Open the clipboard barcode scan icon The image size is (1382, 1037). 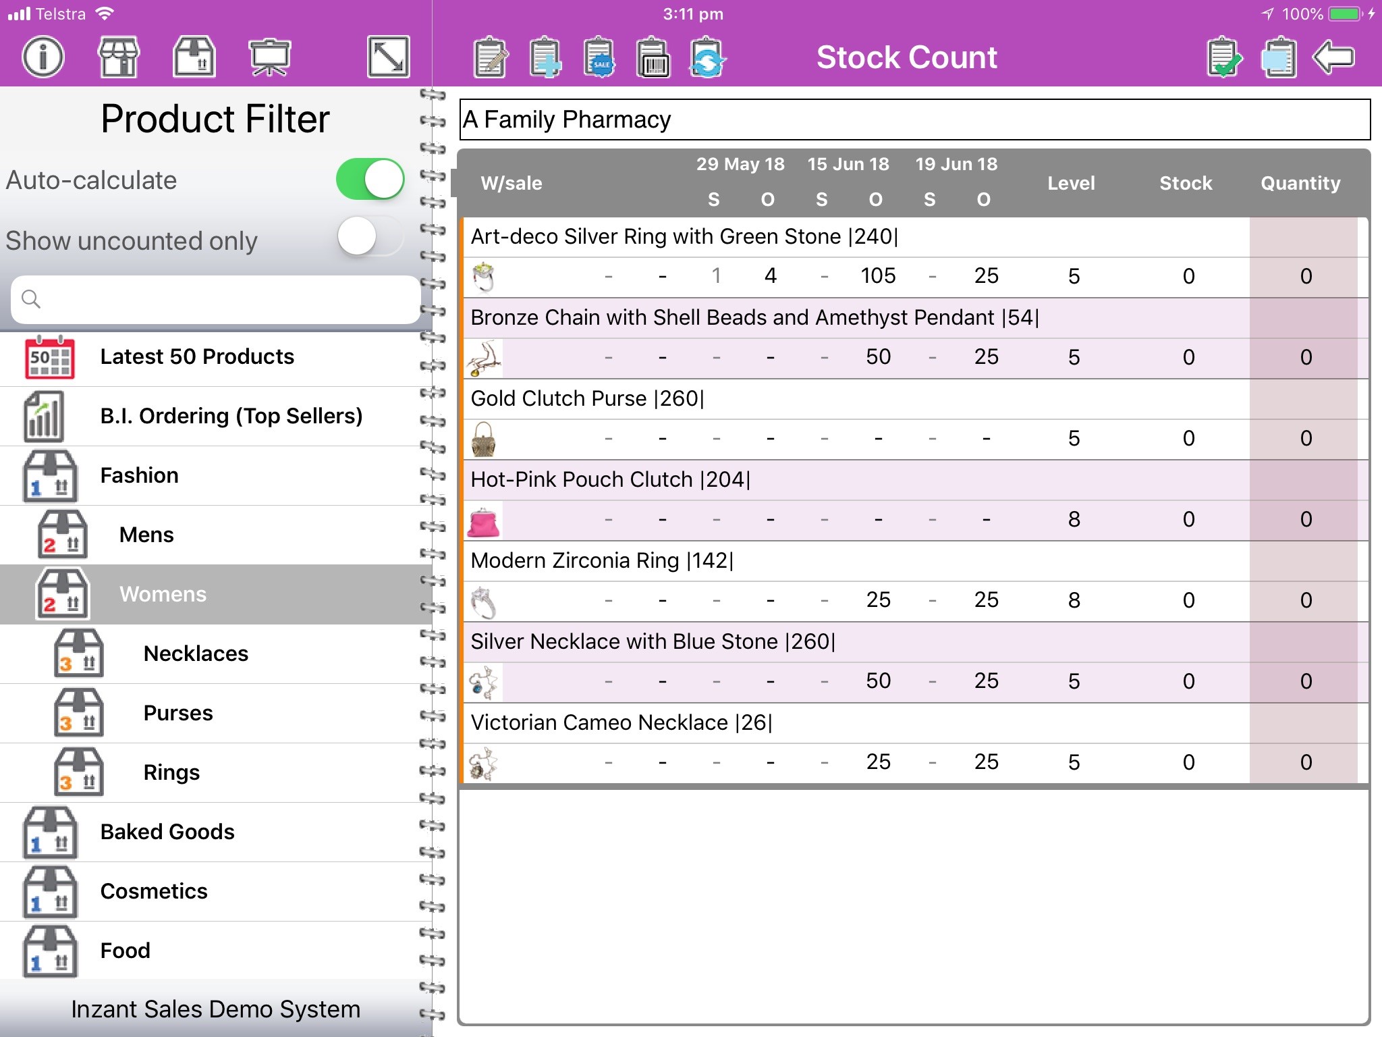[x=653, y=57]
